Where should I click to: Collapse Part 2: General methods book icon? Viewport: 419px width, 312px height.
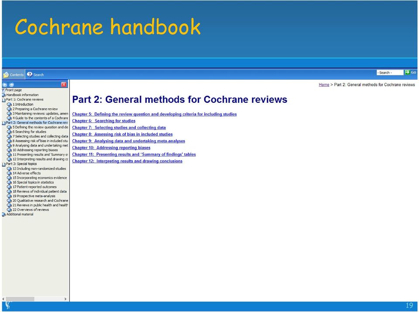4,123
